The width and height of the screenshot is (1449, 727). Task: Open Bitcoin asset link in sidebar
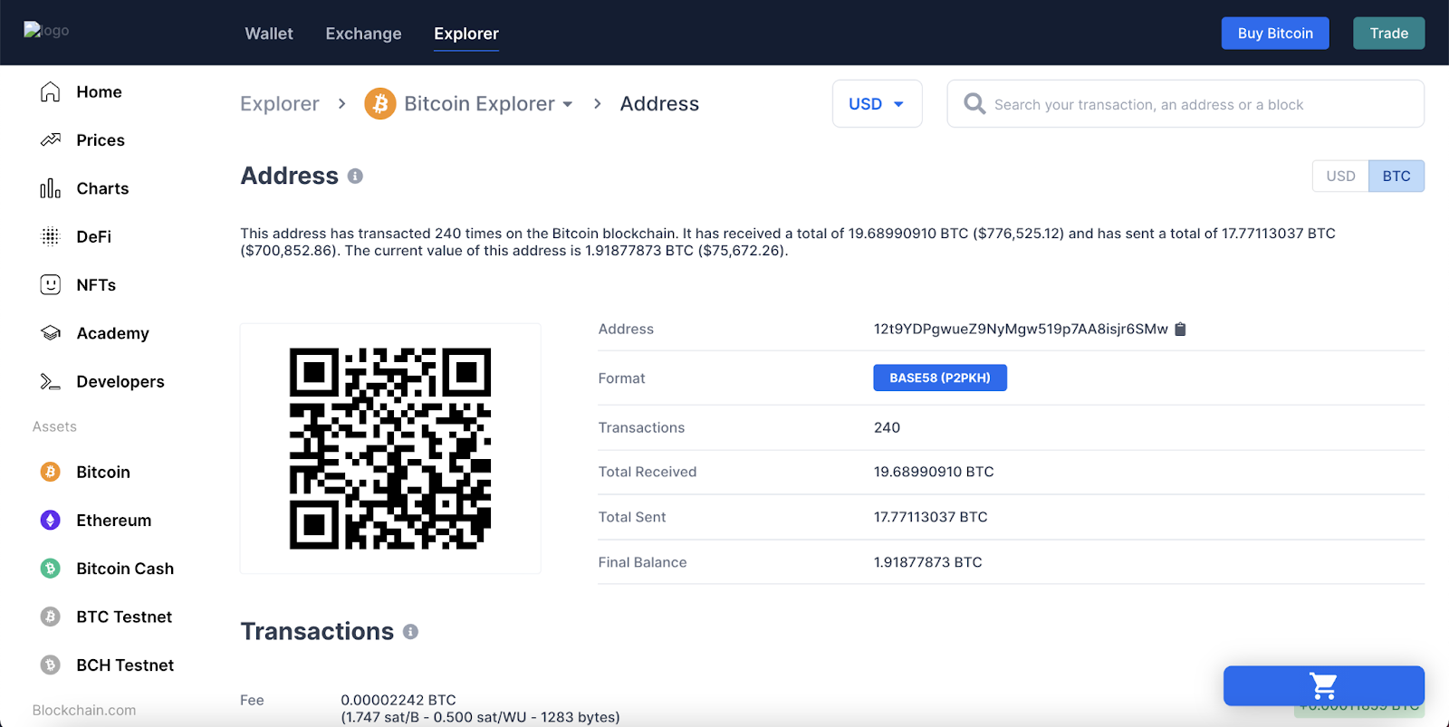click(103, 473)
